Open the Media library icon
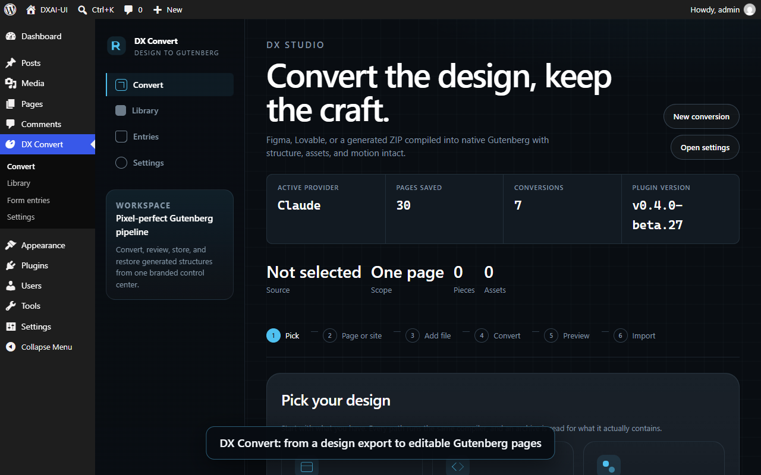This screenshot has width=761, height=475. 11,83
